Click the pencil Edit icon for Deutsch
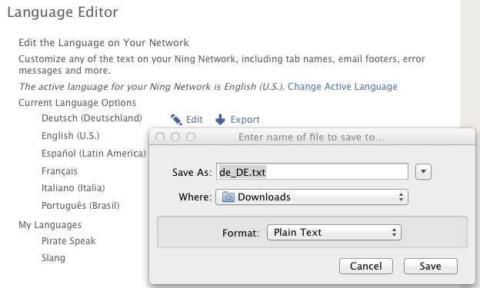 coord(176,120)
